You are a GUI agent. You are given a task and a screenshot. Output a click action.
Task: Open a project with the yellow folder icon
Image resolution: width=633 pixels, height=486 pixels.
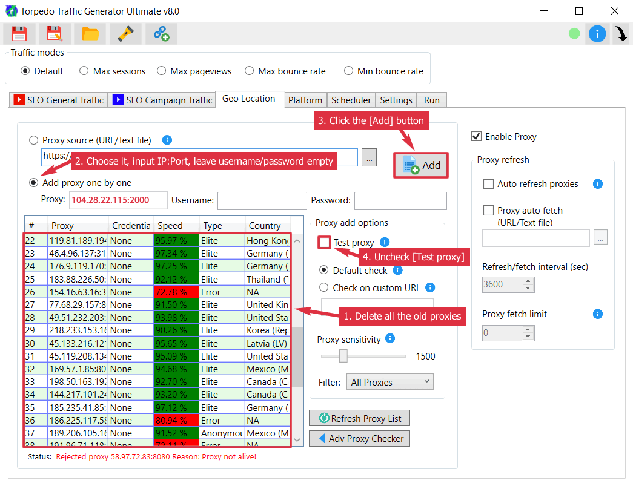(90, 34)
